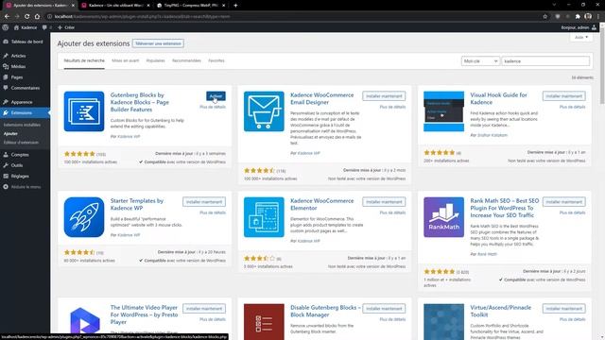Select the Ajouter submenu item
Screen dimensions: 605x340
(x=10, y=134)
